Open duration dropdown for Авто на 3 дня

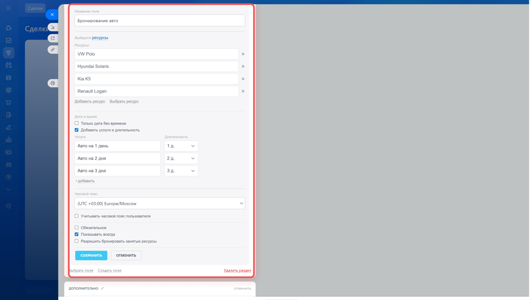click(181, 171)
